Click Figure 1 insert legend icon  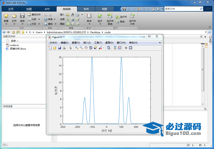click(120, 48)
